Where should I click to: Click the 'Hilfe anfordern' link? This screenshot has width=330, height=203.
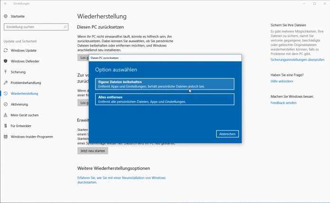tap(281, 82)
